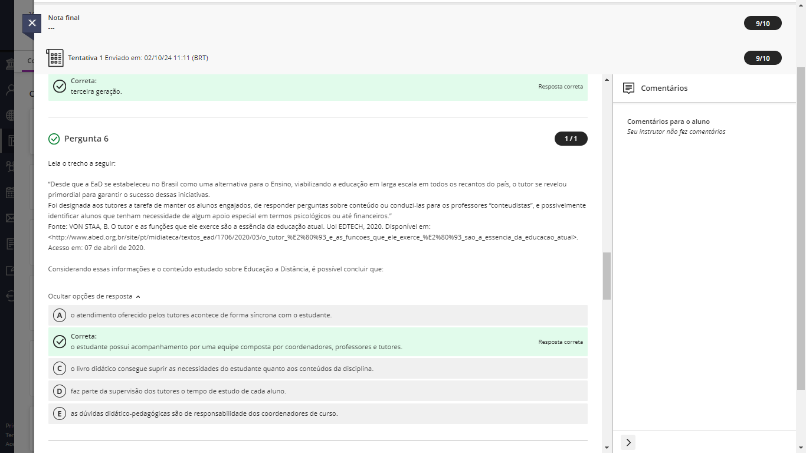Select option C about livro didático
806x453 pixels.
click(x=60, y=369)
